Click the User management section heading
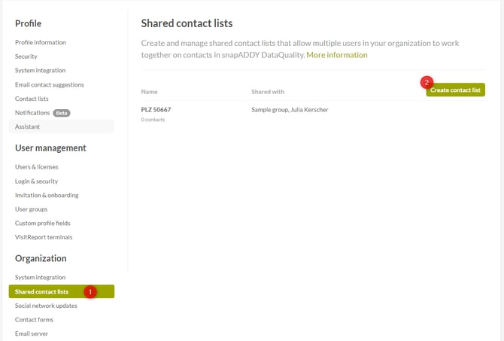The image size is (504, 341). 50,148
